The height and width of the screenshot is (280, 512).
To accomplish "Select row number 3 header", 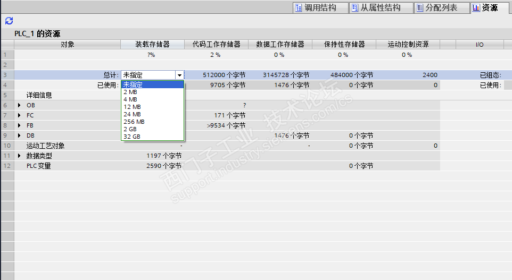I will coord(7,75).
